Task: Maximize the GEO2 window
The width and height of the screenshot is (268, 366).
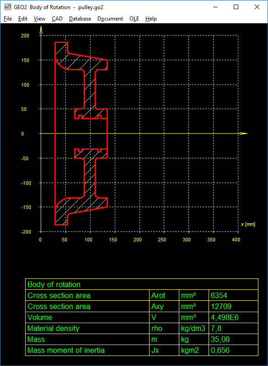Action: (236, 7)
